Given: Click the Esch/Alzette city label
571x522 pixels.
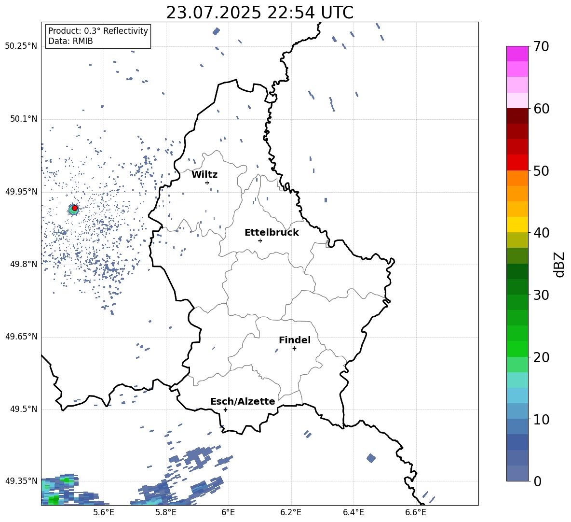Looking at the screenshot, I should (x=243, y=401).
